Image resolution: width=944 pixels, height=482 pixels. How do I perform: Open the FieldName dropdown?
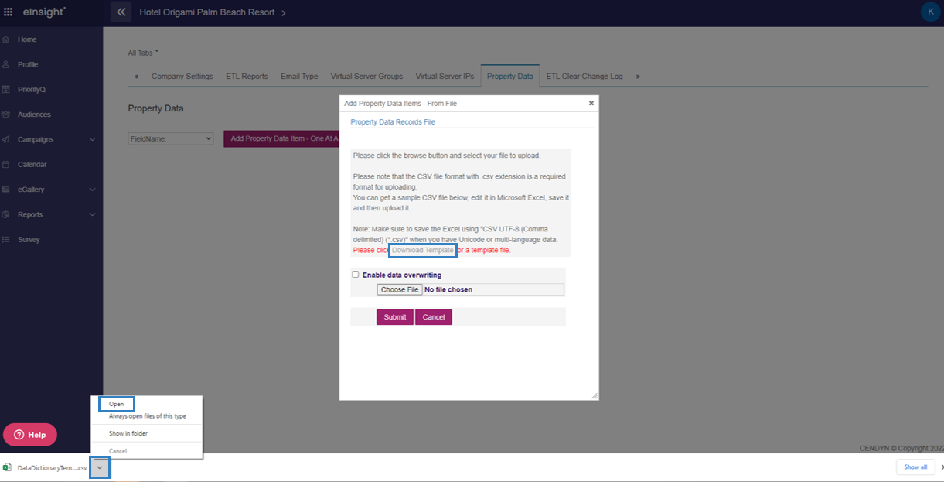pos(171,138)
